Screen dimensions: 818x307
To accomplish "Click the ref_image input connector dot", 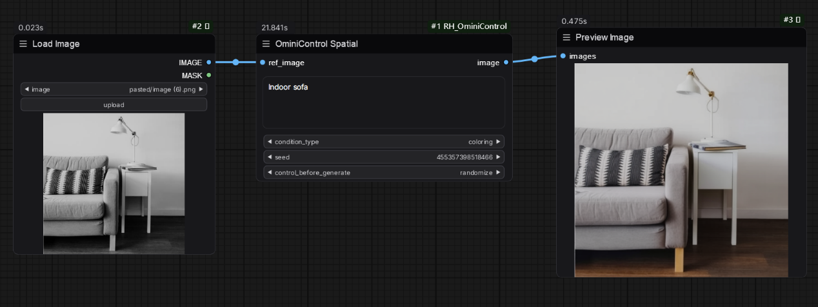I will tap(263, 63).
